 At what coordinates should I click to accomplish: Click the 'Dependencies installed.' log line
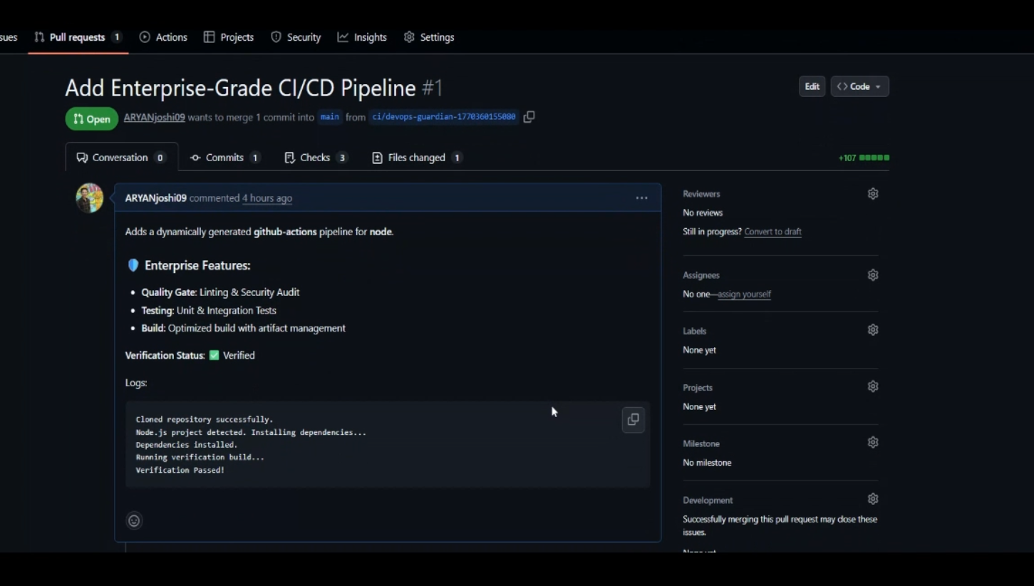pos(187,445)
